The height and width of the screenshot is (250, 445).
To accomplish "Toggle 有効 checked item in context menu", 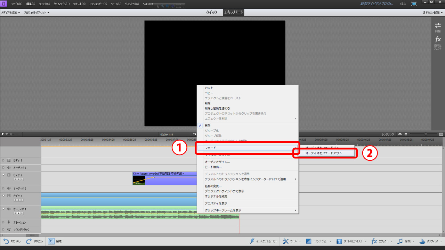I will (x=208, y=125).
